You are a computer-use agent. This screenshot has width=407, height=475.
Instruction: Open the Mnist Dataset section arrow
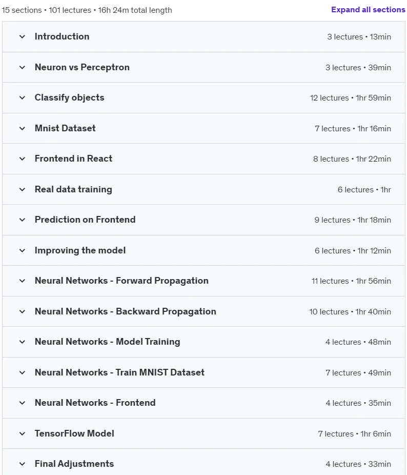tap(22, 128)
